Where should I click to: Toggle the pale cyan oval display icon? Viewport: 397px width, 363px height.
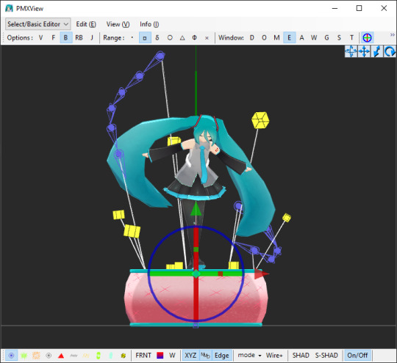click(110, 356)
